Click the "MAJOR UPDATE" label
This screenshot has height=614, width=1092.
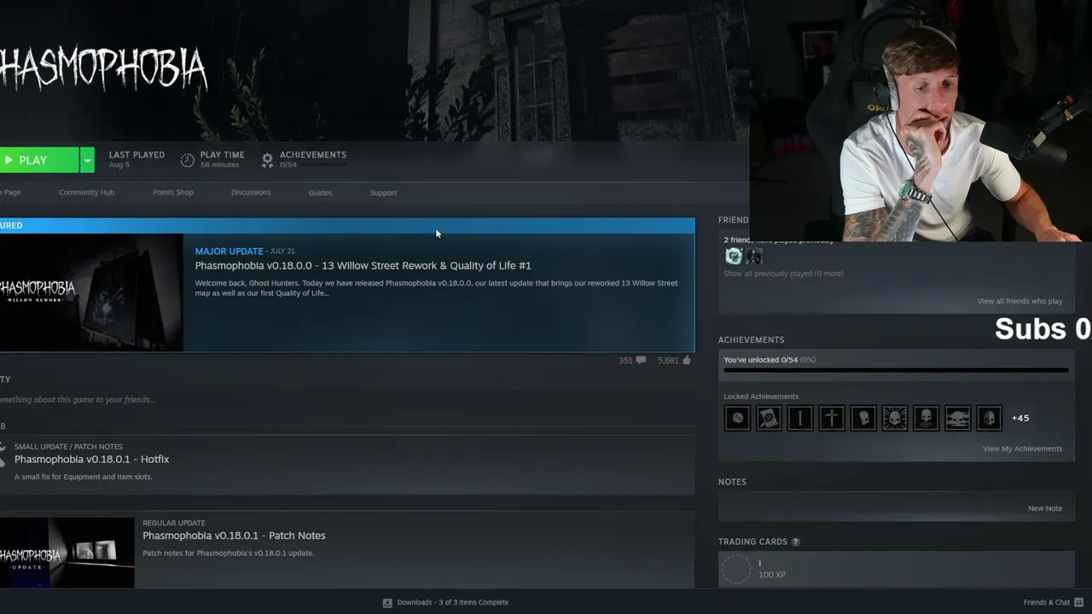229,252
